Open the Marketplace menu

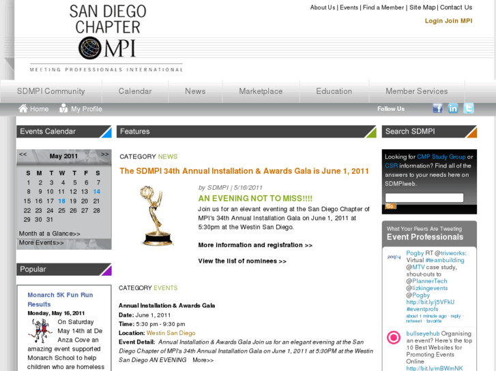coord(261,91)
